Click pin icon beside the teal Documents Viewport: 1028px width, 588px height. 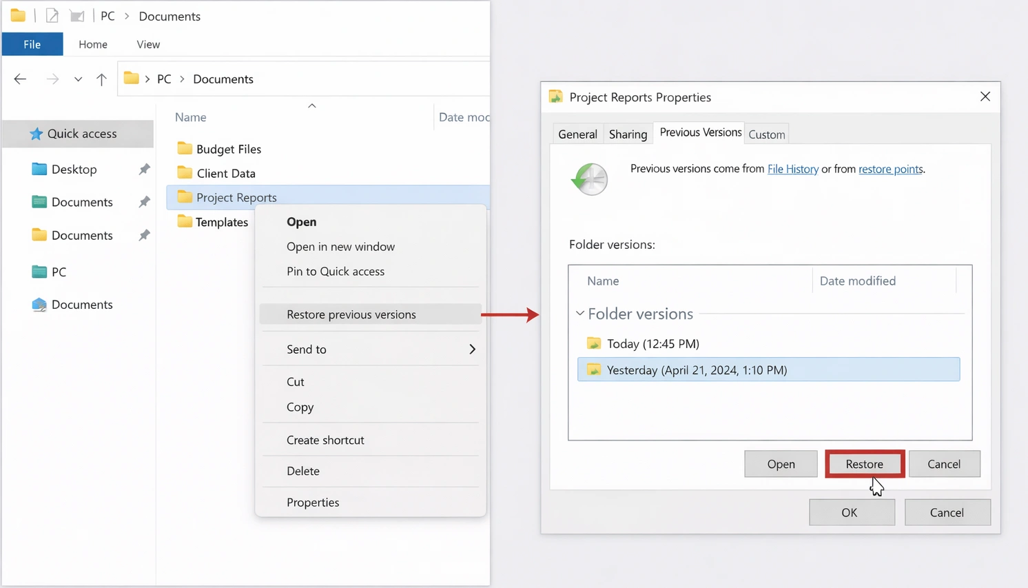pos(144,202)
